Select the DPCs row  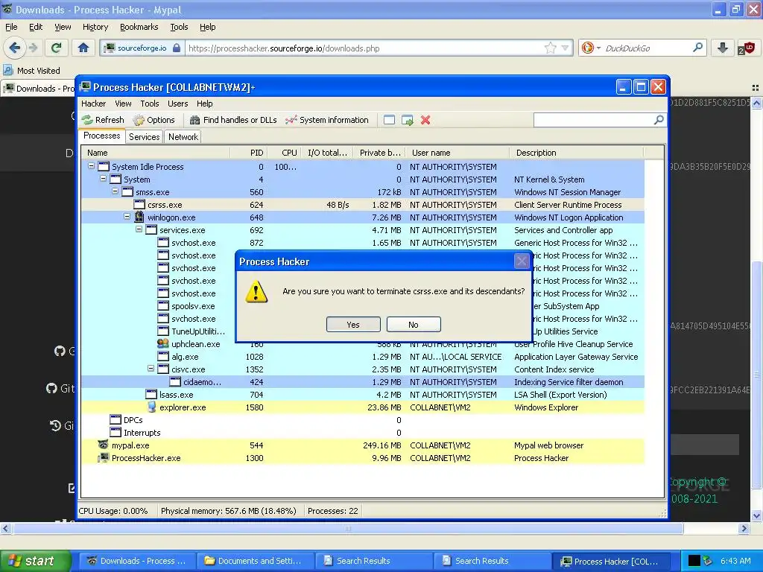click(x=363, y=420)
